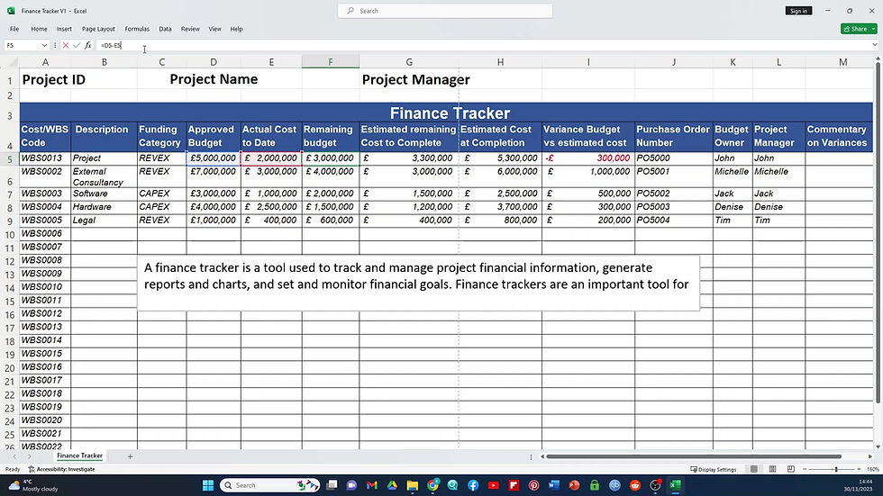This screenshot has height=496, width=883.
Task: Select column G header
Action: click(x=409, y=62)
